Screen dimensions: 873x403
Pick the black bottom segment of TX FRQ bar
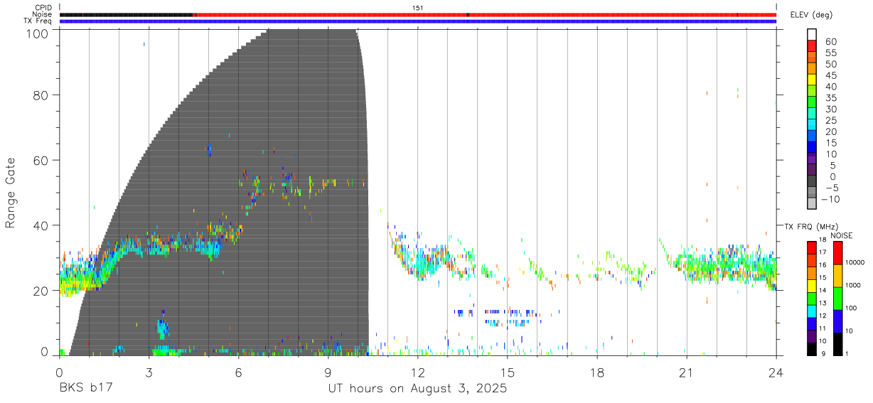812,349
